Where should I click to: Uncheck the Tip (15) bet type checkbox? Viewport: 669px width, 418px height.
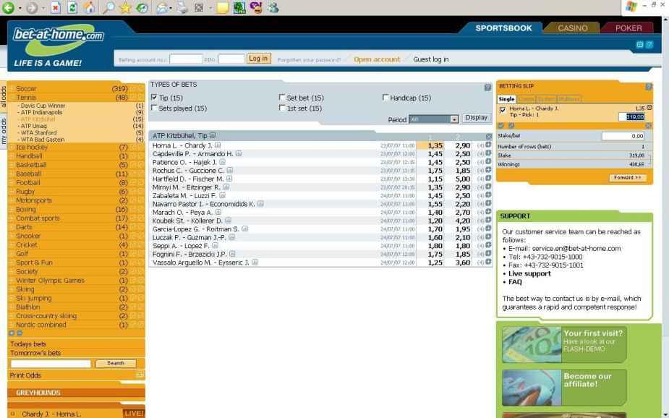tap(153, 98)
